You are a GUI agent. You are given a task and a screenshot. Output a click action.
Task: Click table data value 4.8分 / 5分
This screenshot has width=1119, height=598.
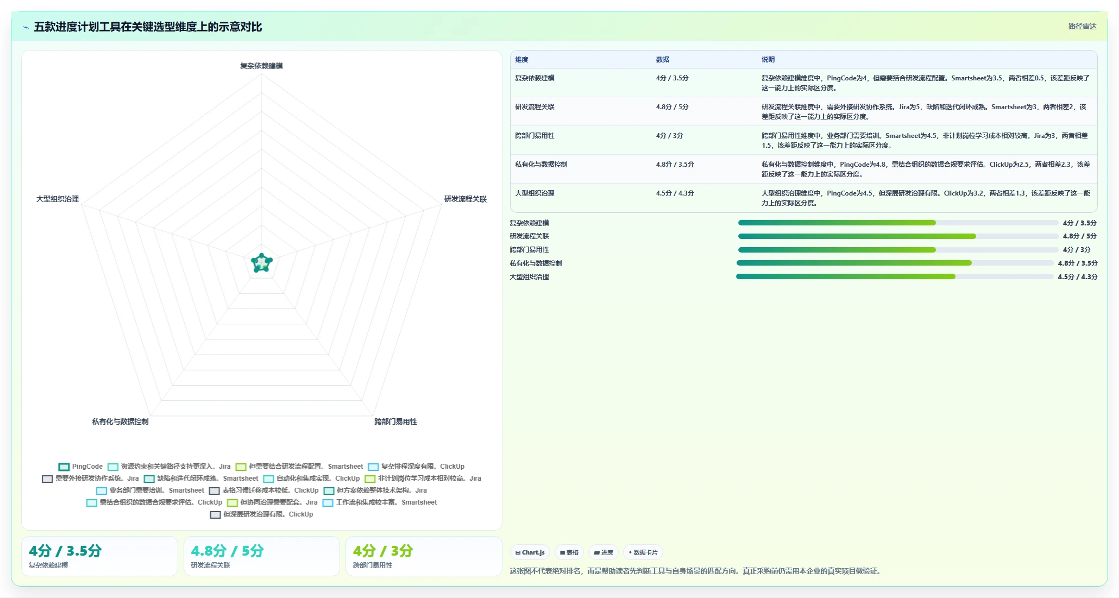[672, 107]
